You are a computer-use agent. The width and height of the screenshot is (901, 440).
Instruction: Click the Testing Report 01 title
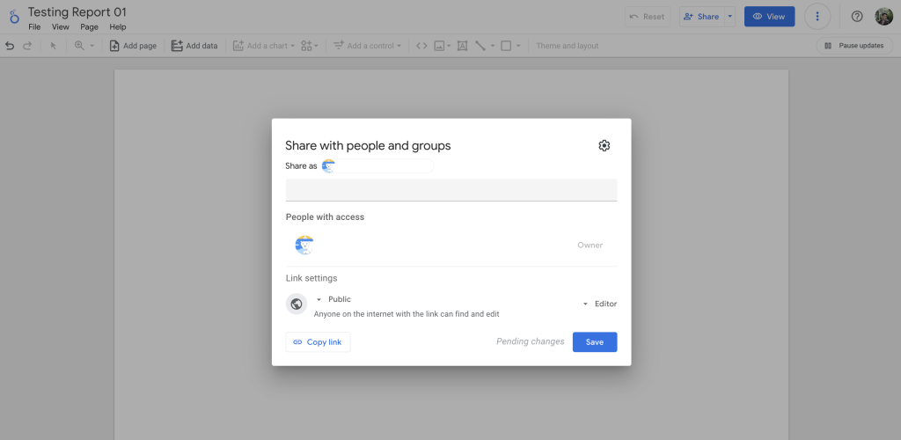coord(77,12)
